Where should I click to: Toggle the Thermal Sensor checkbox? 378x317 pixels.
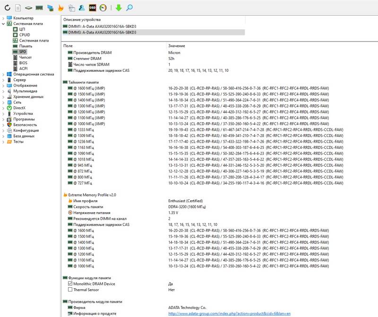point(70,290)
